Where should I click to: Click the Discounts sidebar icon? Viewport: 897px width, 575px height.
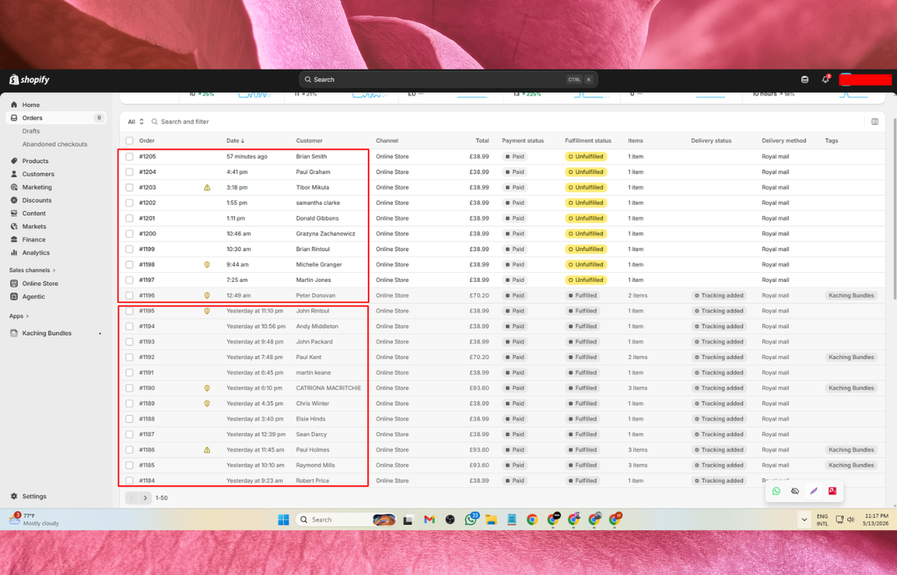point(14,200)
